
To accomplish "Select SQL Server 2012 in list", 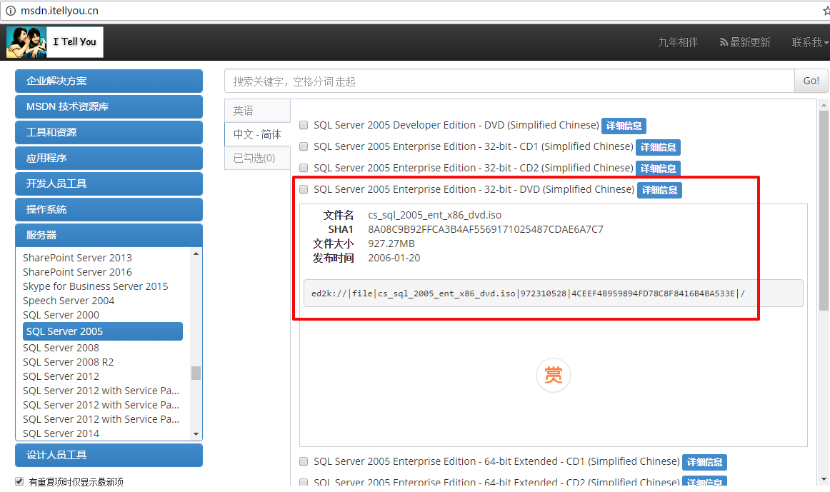I will click(61, 376).
